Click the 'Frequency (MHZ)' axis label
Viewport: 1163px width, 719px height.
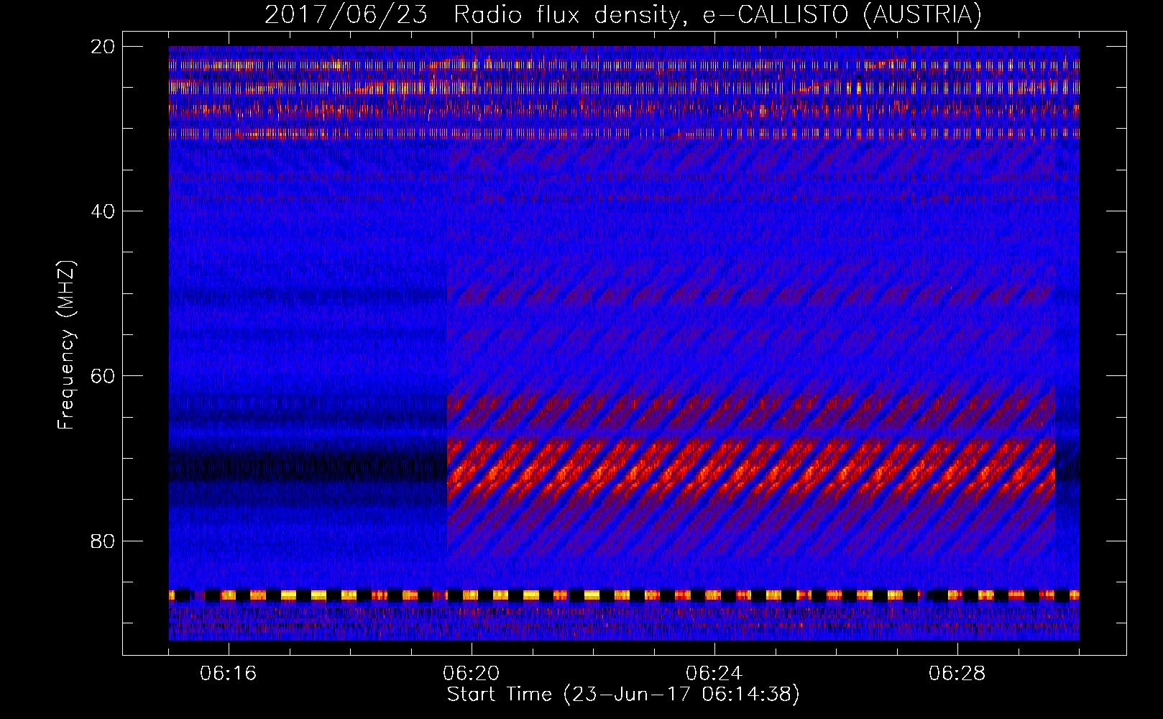click(66, 345)
